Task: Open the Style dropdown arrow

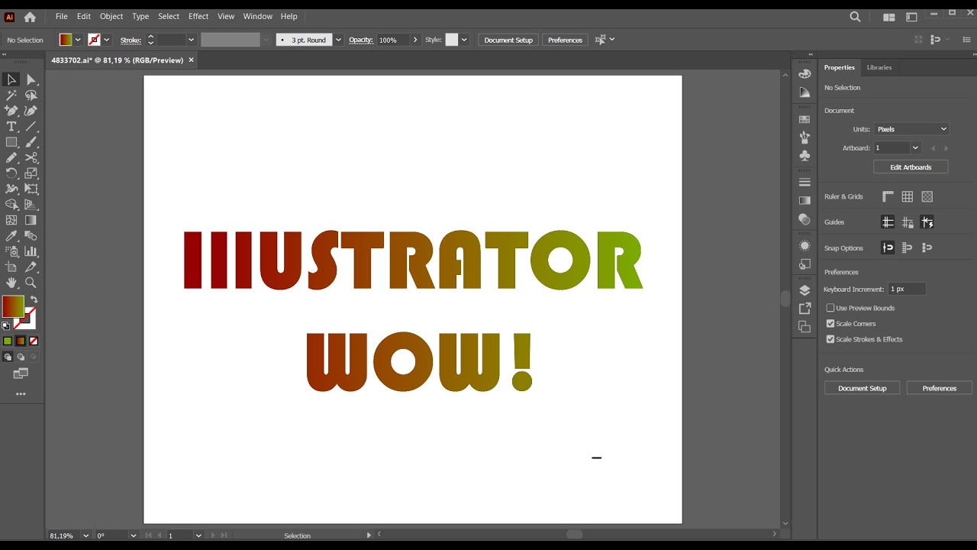Action: point(464,40)
